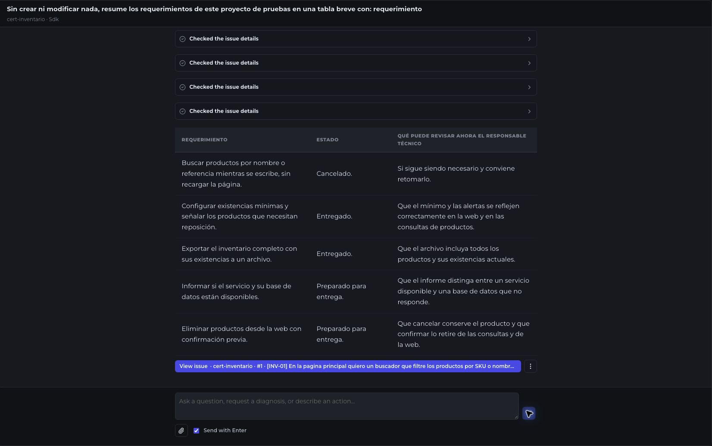Click the requirement Configurar existencias mínimas
Screen dimensions: 712x446
(240, 216)
